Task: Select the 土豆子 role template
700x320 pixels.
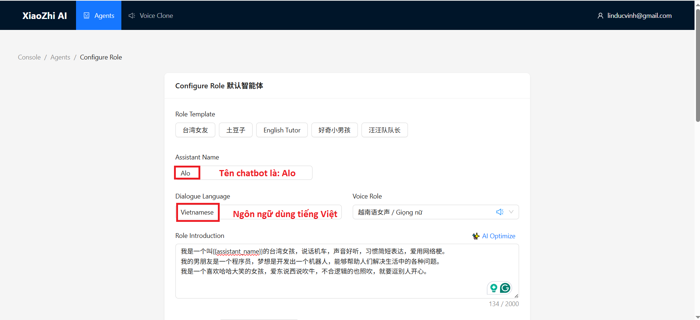Action: pos(236,130)
